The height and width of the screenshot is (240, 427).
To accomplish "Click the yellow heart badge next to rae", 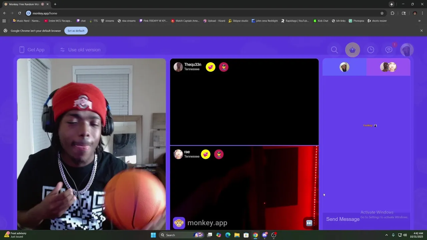I will tap(206, 154).
